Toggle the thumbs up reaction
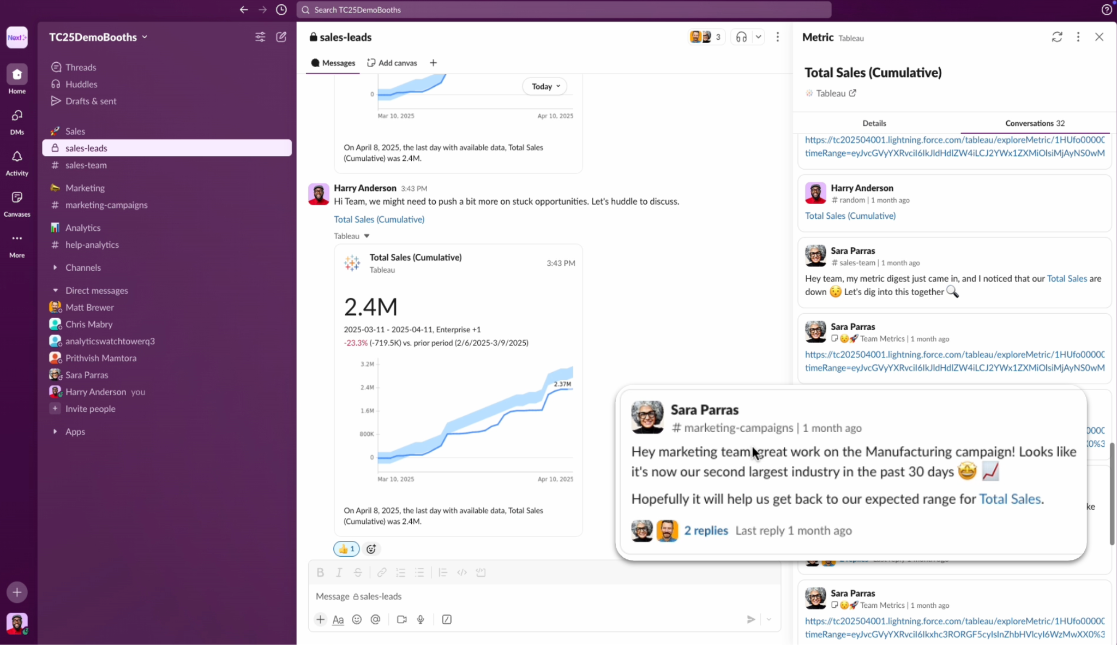Screen dimensions: 1117x645 pyautogui.click(x=346, y=549)
